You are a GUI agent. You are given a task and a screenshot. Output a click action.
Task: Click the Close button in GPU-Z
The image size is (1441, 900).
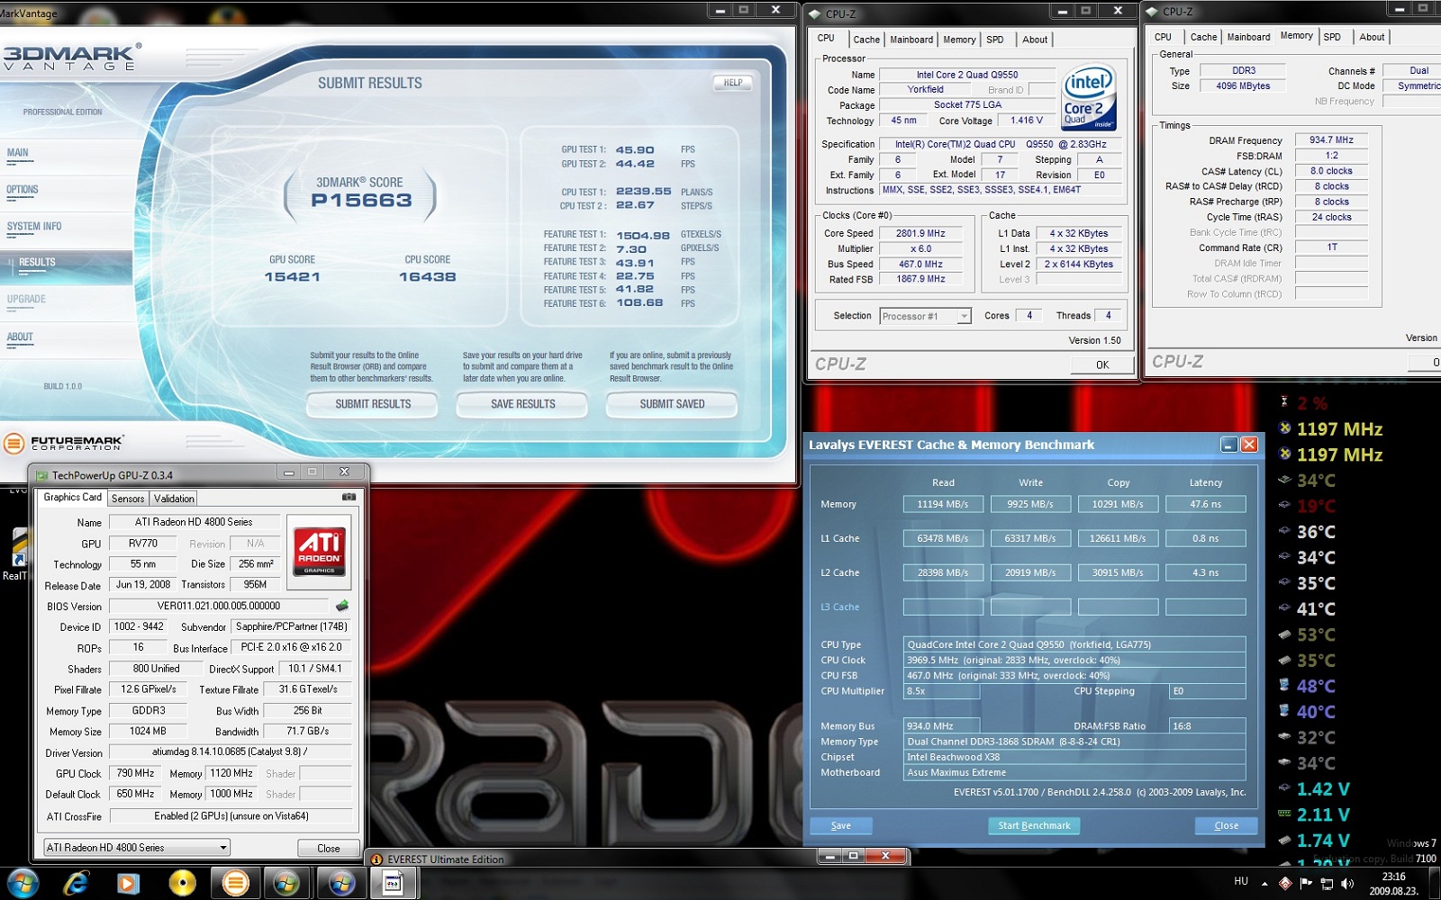pos(329,848)
